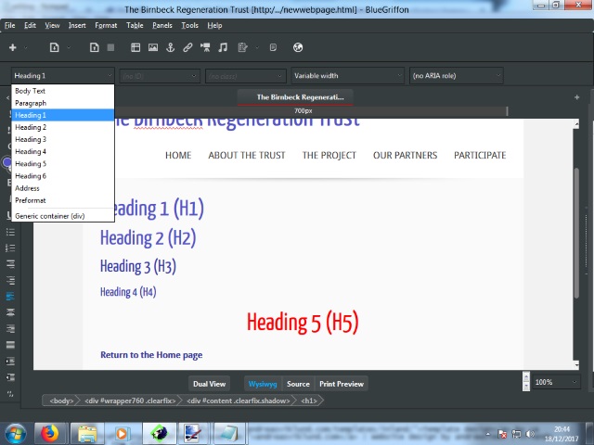This screenshot has height=445, width=594.
Task: Click the note/comment toolbar icon
Action: tap(273, 47)
